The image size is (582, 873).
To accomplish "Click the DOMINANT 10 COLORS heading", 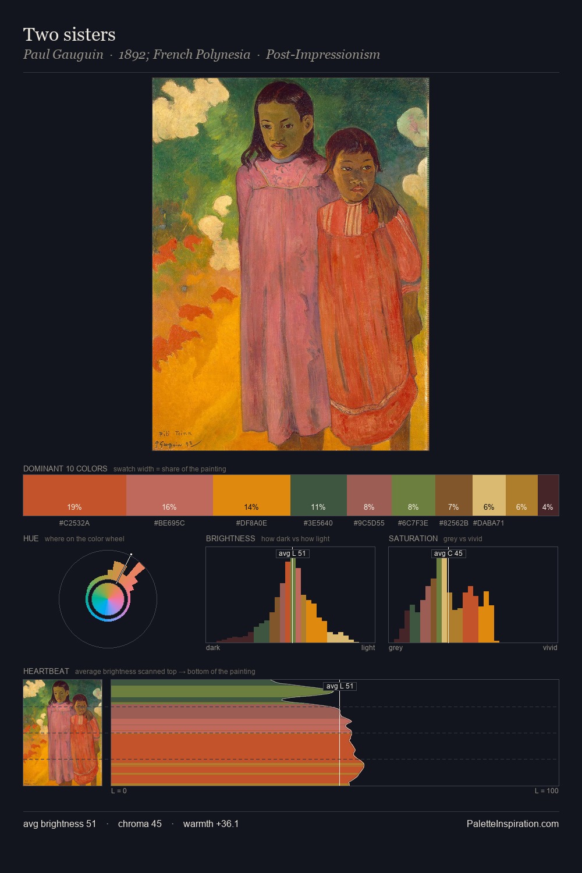I will tap(65, 469).
